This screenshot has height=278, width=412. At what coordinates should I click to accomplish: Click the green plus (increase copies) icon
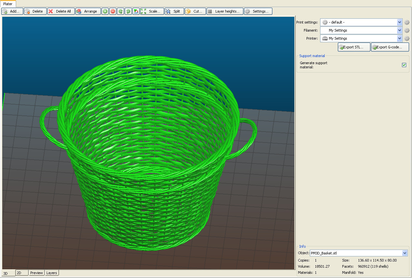[x=105, y=11]
